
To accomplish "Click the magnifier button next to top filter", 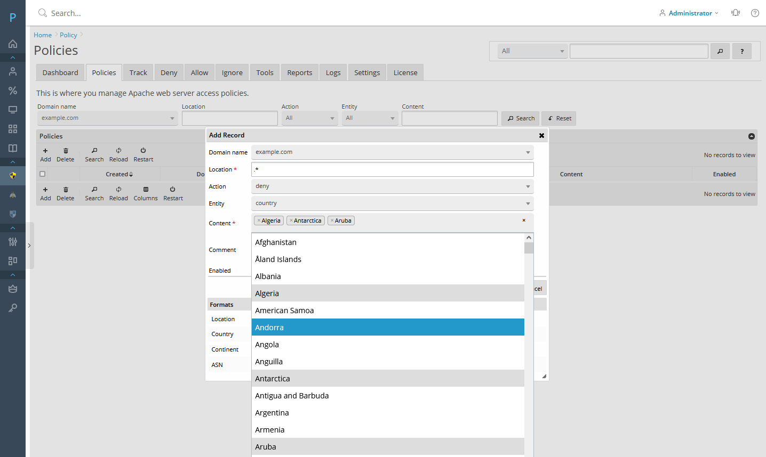I will pyautogui.click(x=720, y=51).
